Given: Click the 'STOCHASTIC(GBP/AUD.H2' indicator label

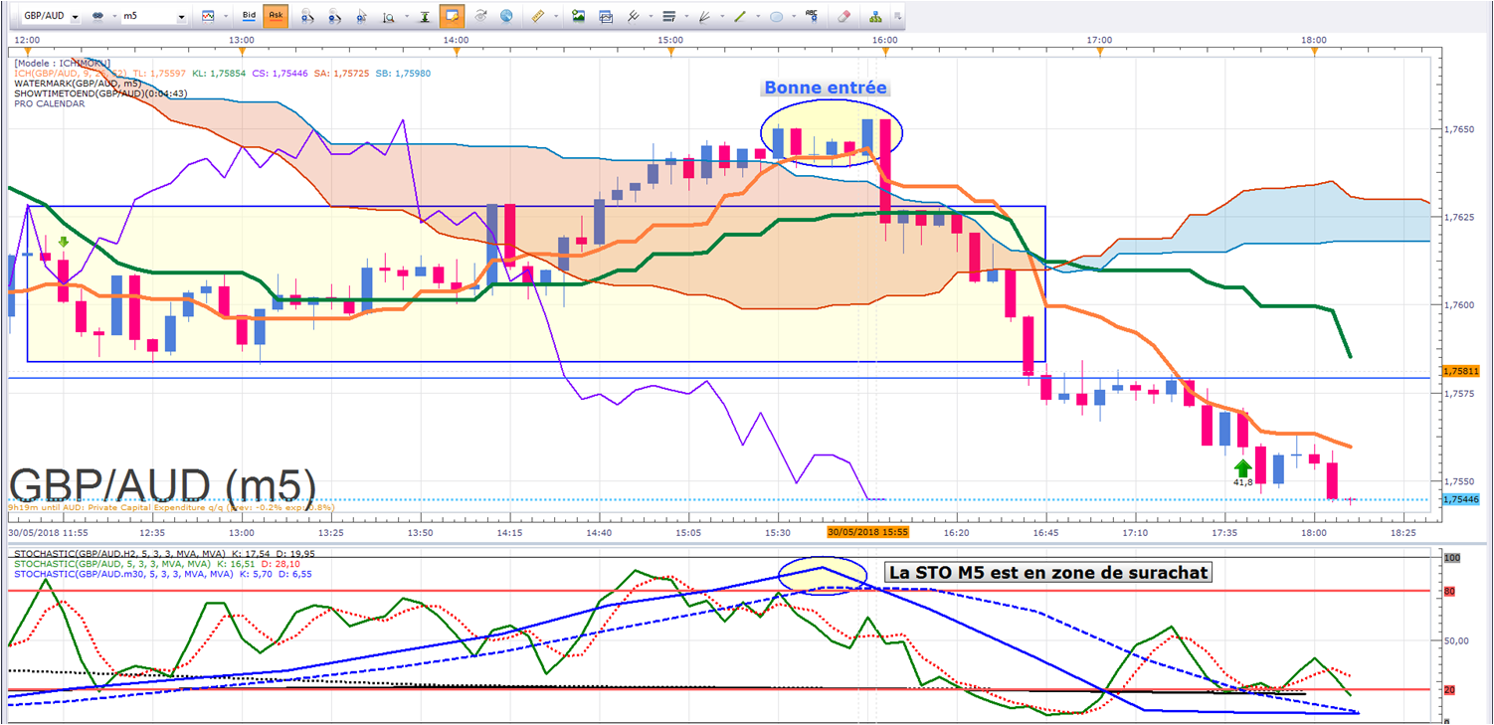Looking at the screenshot, I should click(73, 552).
